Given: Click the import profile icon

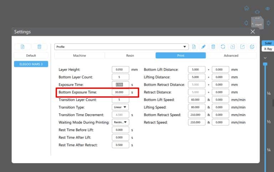Looking at the screenshot, I should pyautogui.click(x=233, y=47).
